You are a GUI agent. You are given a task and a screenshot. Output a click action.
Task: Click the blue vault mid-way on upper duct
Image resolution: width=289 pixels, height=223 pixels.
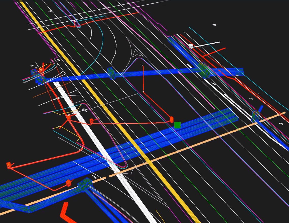tap(111, 74)
